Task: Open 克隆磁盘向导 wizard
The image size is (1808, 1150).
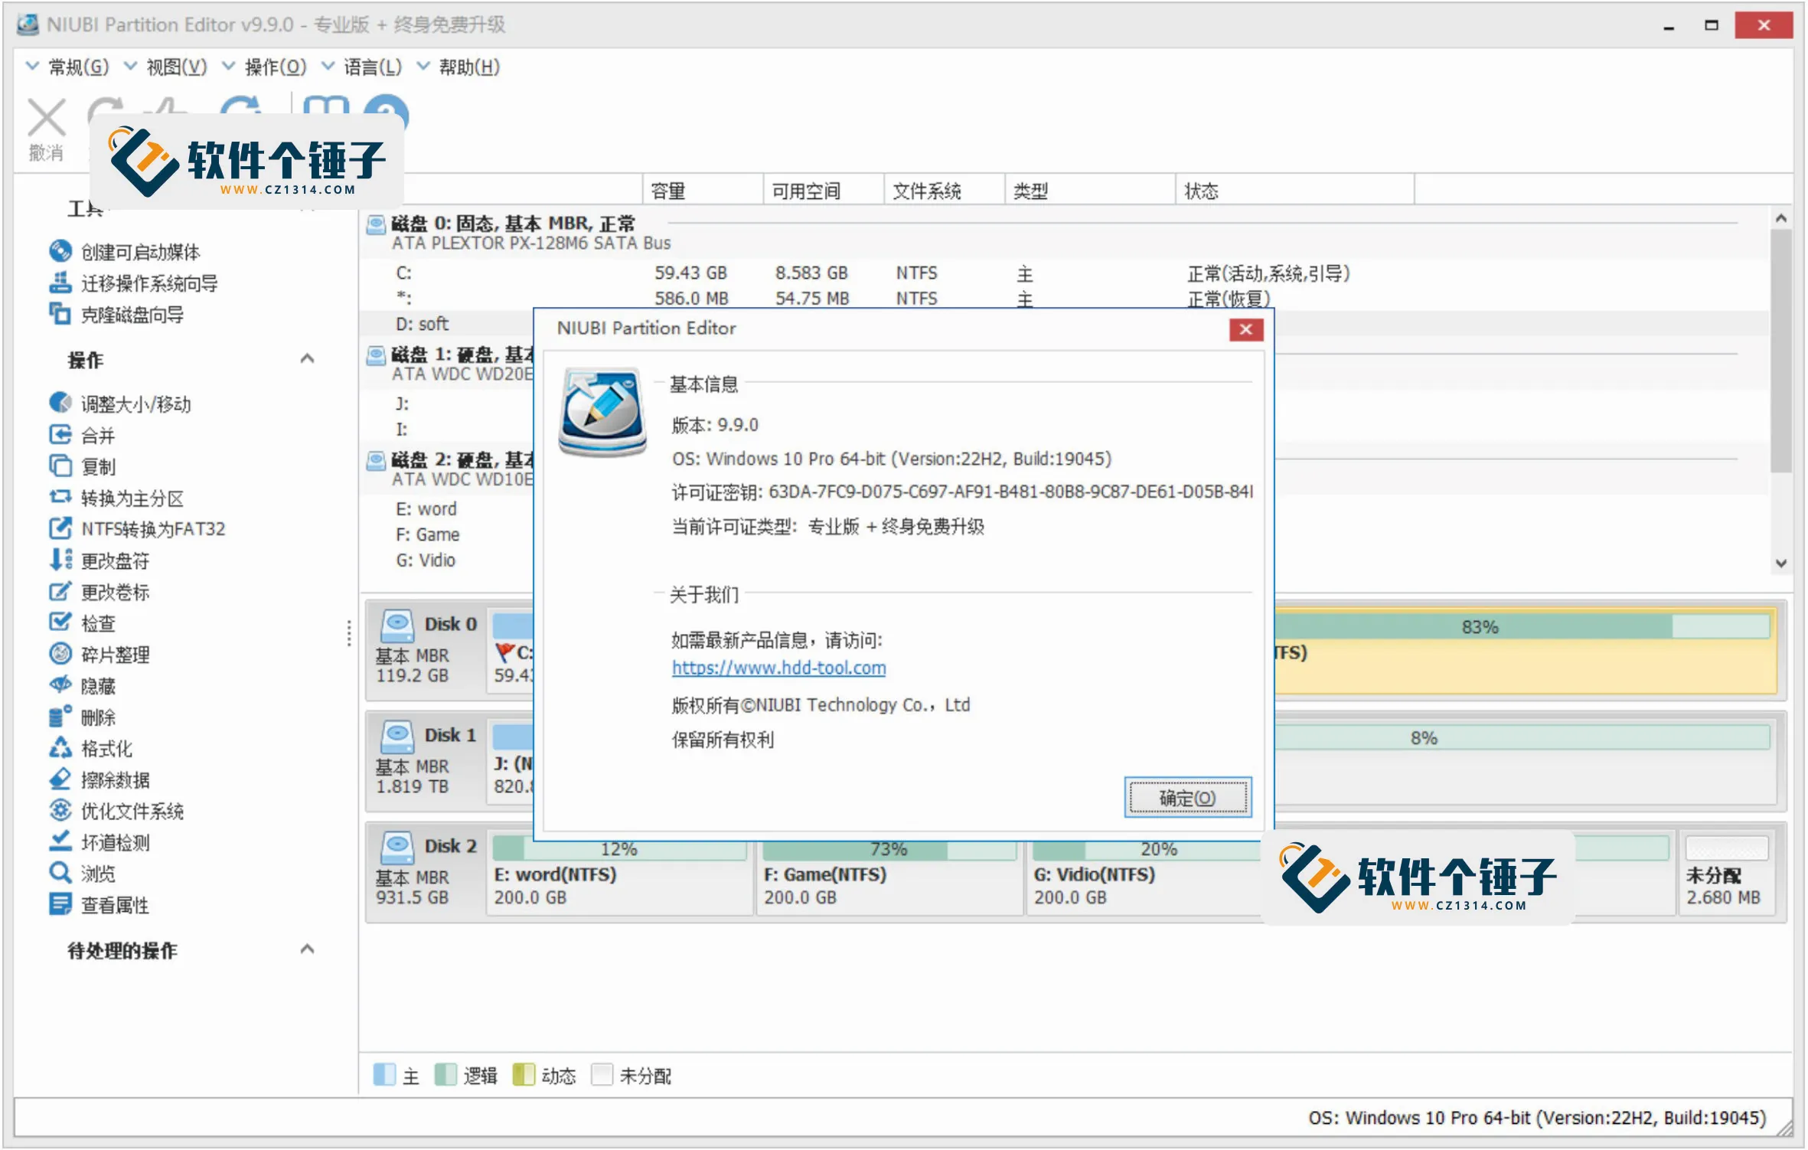Action: [x=116, y=314]
